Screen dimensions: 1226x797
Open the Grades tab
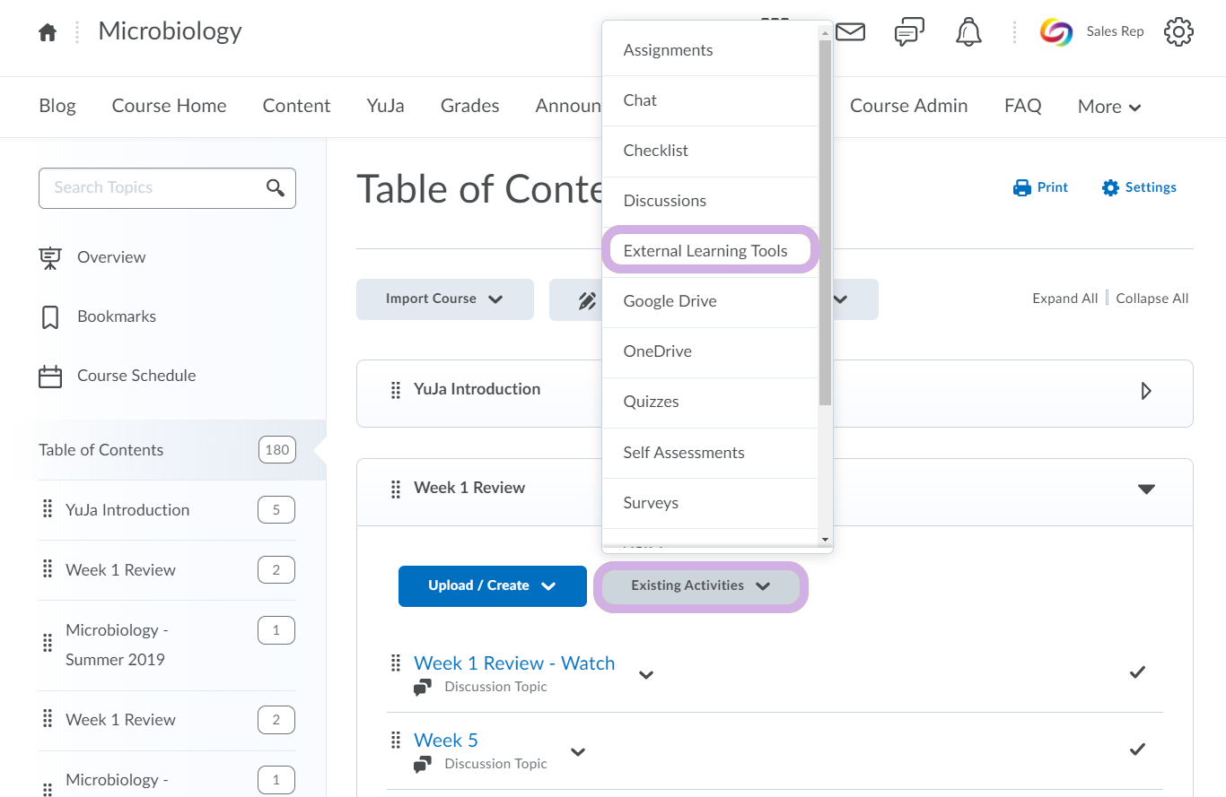point(469,106)
